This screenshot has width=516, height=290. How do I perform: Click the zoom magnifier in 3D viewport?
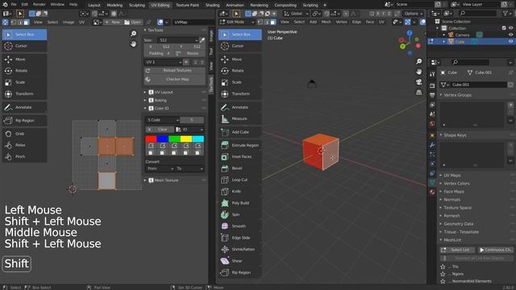click(x=418, y=61)
